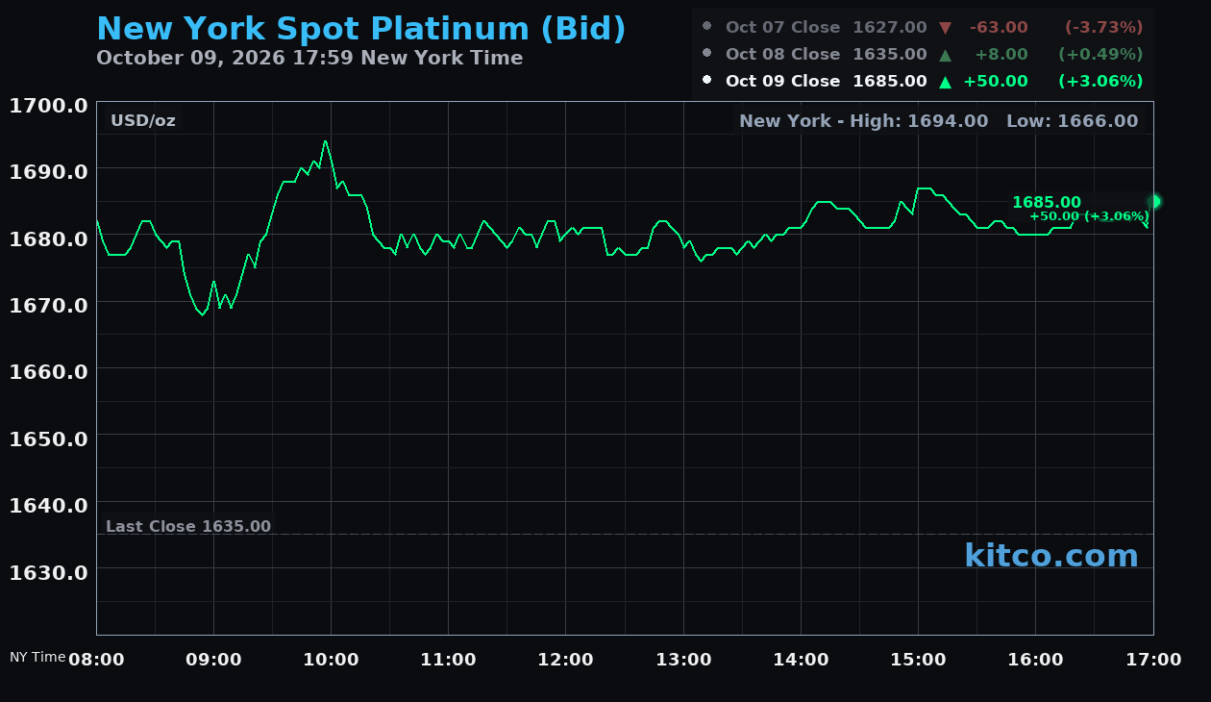Click the (+3.06%) percentage in the legend
The image size is (1211, 702).
(1100, 82)
